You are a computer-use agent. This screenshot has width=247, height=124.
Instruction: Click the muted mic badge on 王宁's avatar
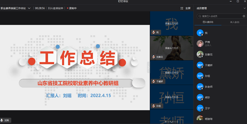point(202,110)
